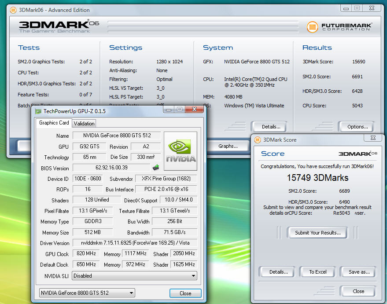Click Close in the 3DMark Score window
Screen dimensions: 387x304
pos(358,291)
